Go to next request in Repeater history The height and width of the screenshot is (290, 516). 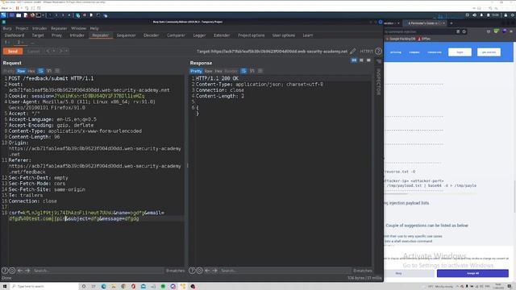click(x=61, y=52)
